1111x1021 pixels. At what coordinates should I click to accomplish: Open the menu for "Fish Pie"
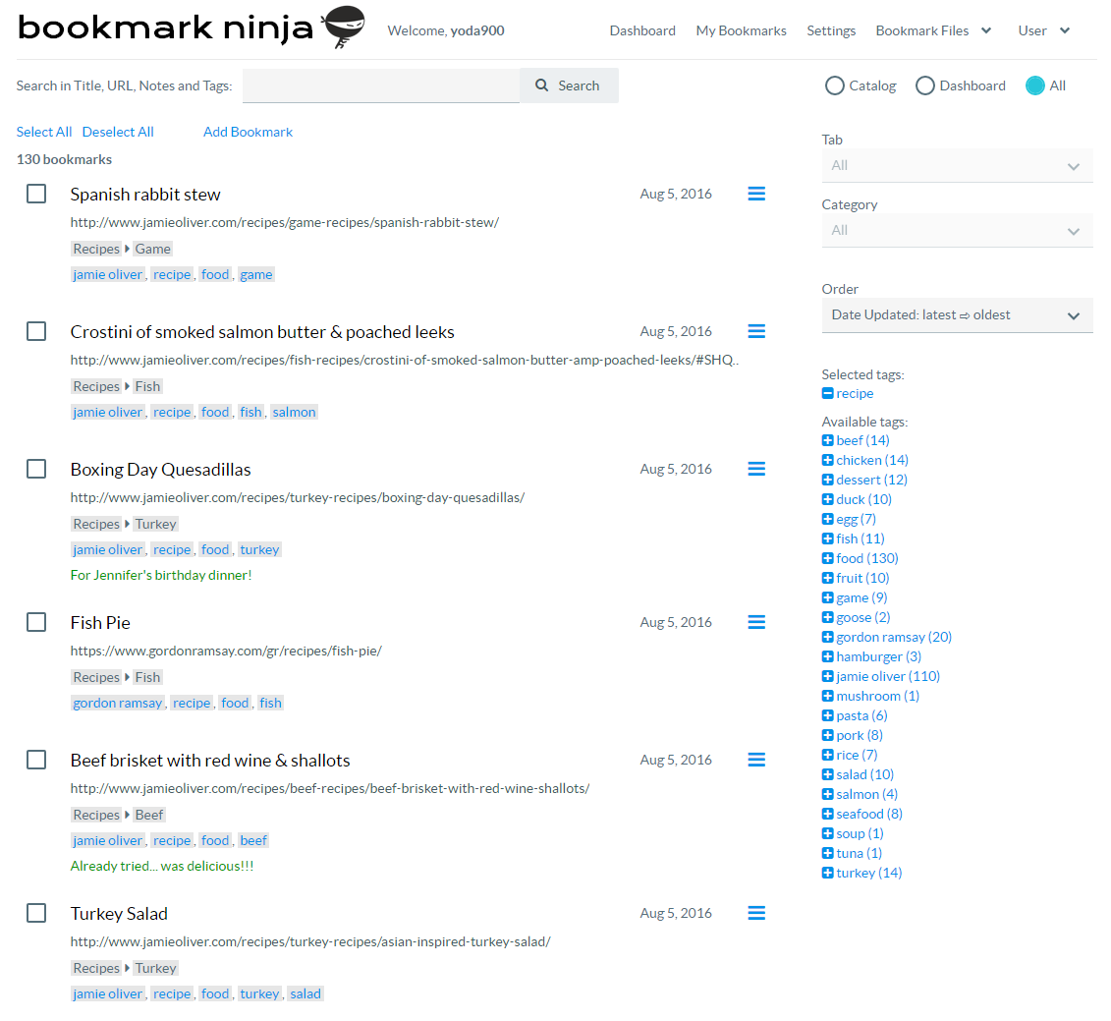755,622
